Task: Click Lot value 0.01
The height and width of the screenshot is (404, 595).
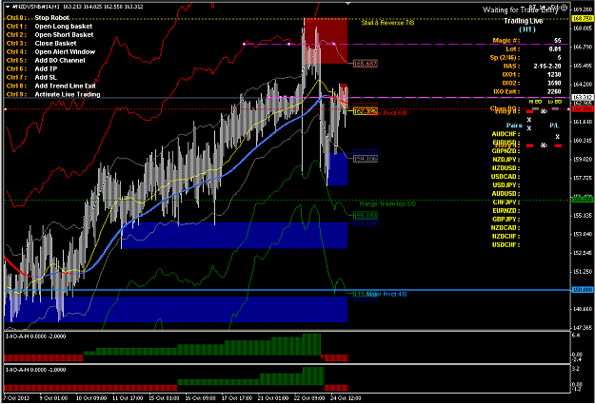Action: (555, 48)
